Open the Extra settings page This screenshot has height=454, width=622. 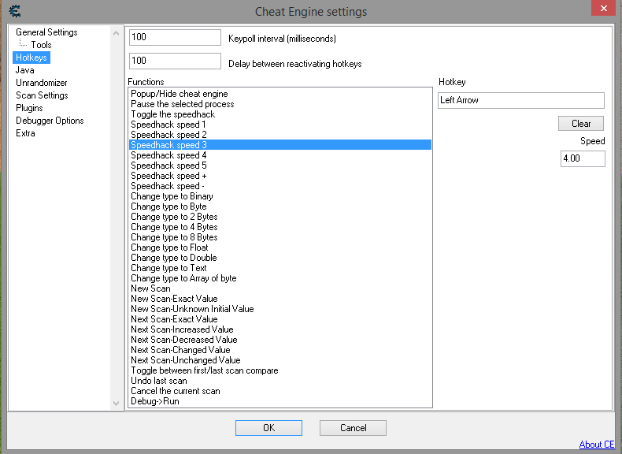coord(25,133)
